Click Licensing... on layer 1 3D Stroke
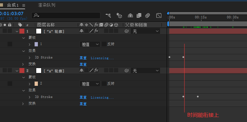The image size is (247, 122). [102, 58]
